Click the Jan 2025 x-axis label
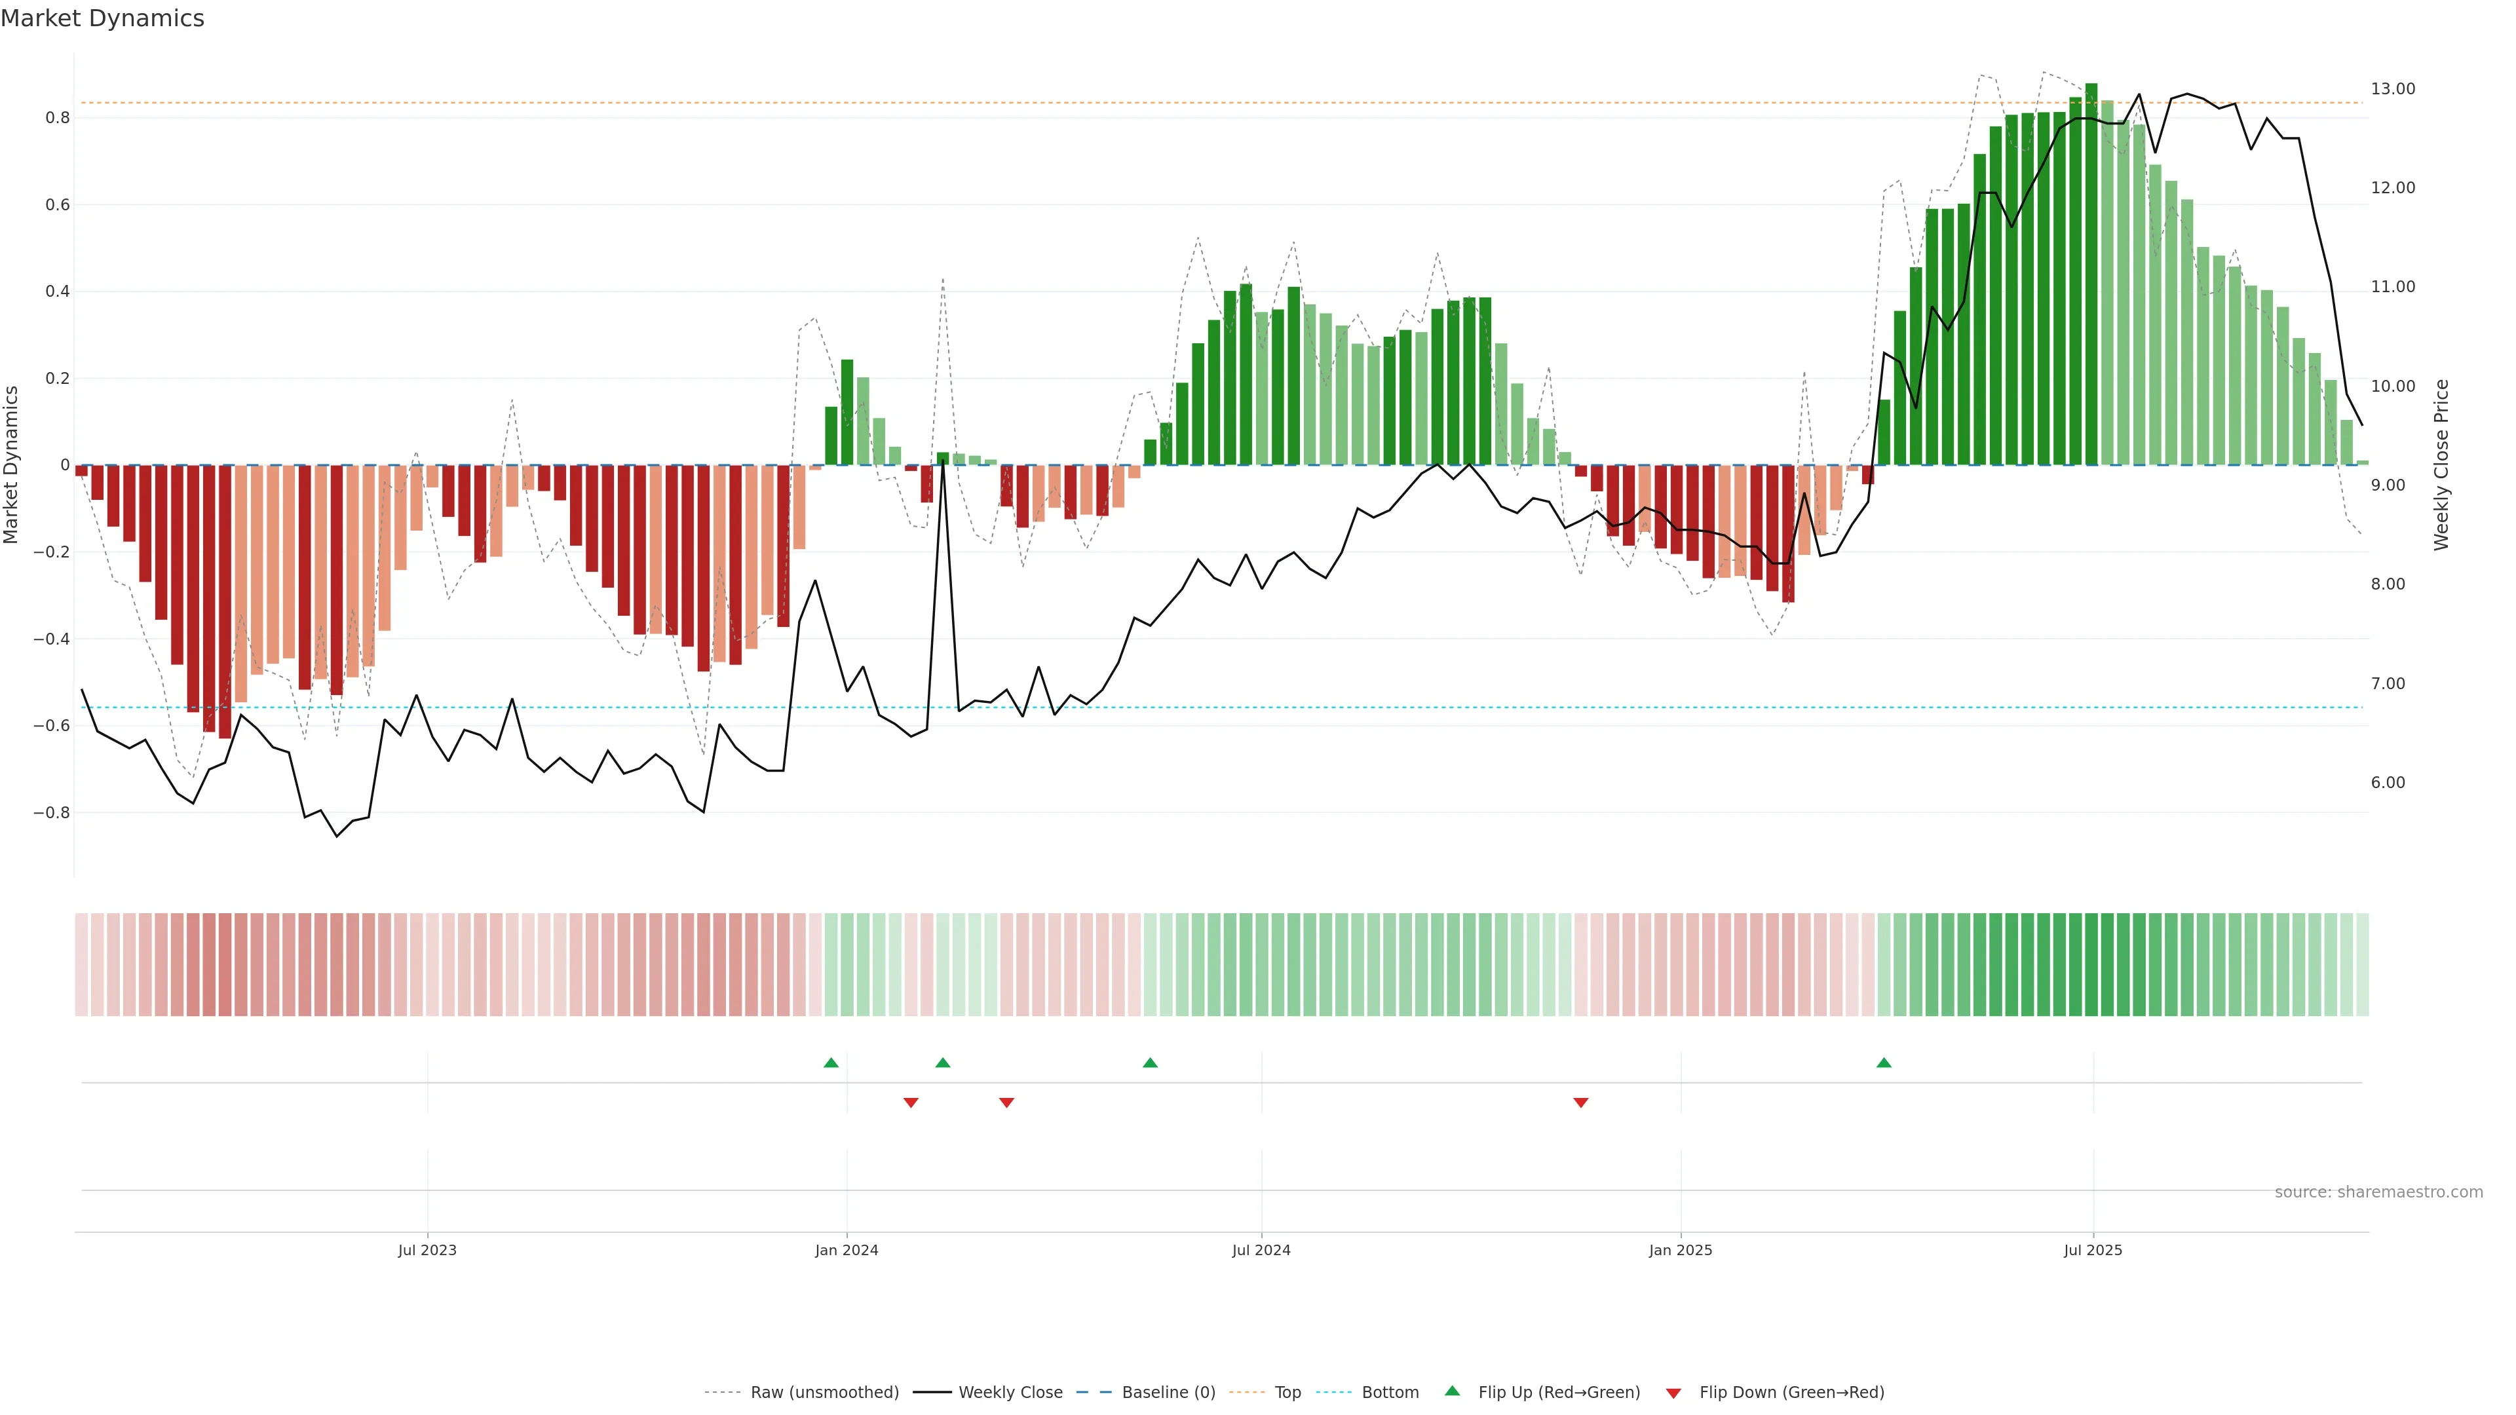The width and height of the screenshot is (2516, 1415). (1680, 1250)
